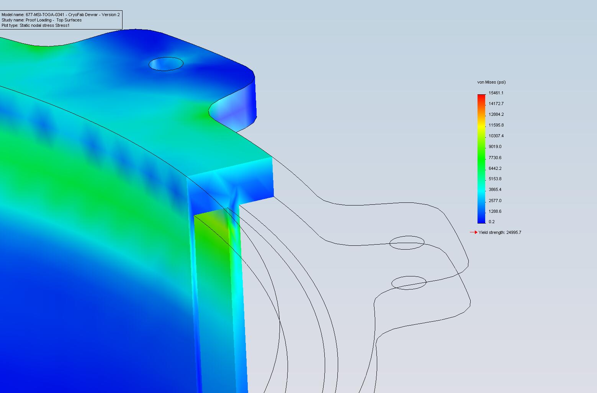Click the maximum legend value 15461.1

496,93
